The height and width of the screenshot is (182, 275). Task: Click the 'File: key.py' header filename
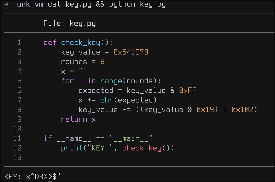[83, 23]
